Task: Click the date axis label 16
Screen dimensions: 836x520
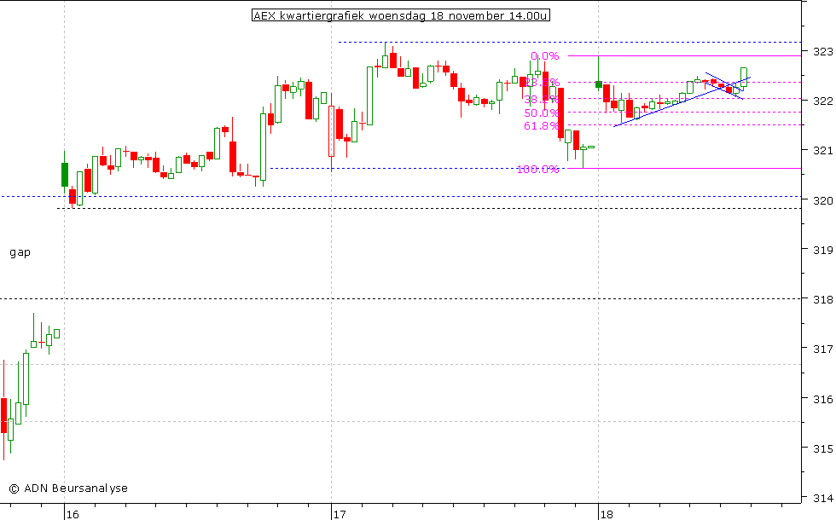Action: (73, 515)
